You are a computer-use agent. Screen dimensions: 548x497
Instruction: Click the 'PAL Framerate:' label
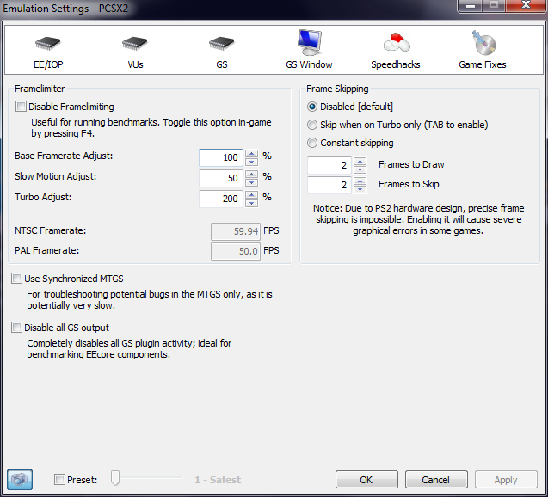tap(47, 250)
